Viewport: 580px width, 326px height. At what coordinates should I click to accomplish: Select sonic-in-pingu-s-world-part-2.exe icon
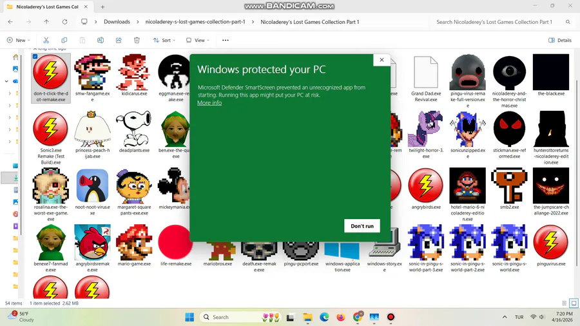click(468, 242)
